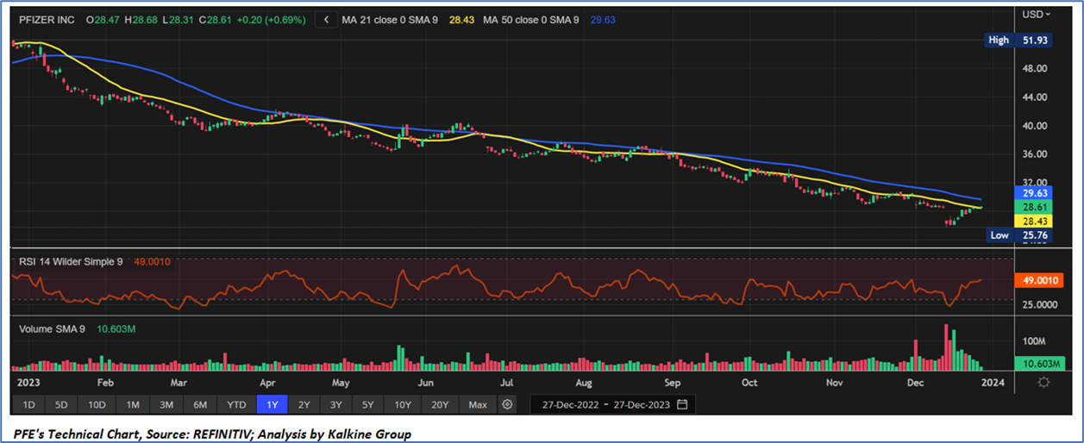The width and height of the screenshot is (1084, 443).
Task: Click the green 28.61 last price tag
Action: tap(1035, 209)
